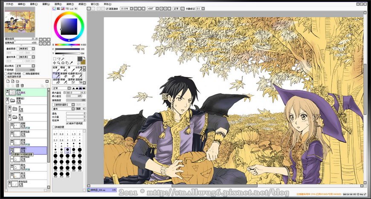Select the rotate canvas tool
The image size is (371, 199).
click(63, 63)
